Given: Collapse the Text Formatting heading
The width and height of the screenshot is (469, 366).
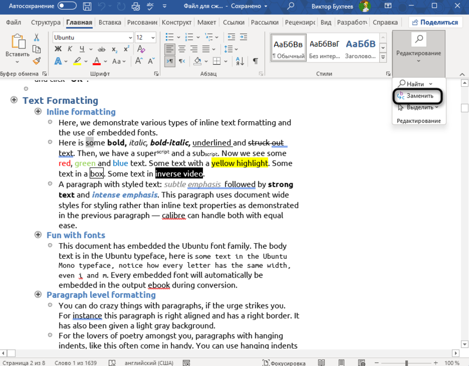Looking at the screenshot, I should pyautogui.click(x=14, y=100).
